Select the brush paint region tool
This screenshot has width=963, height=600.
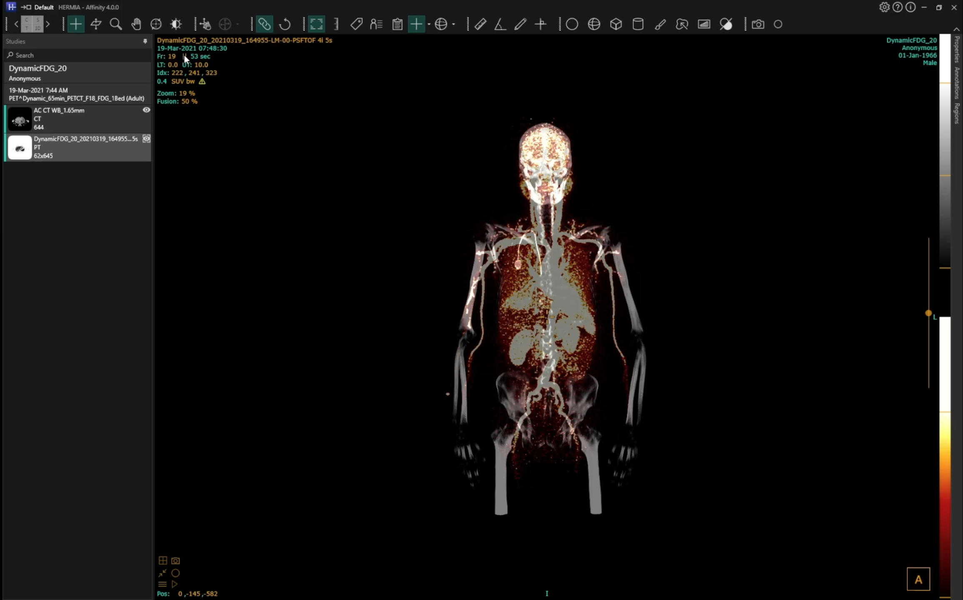[660, 24]
